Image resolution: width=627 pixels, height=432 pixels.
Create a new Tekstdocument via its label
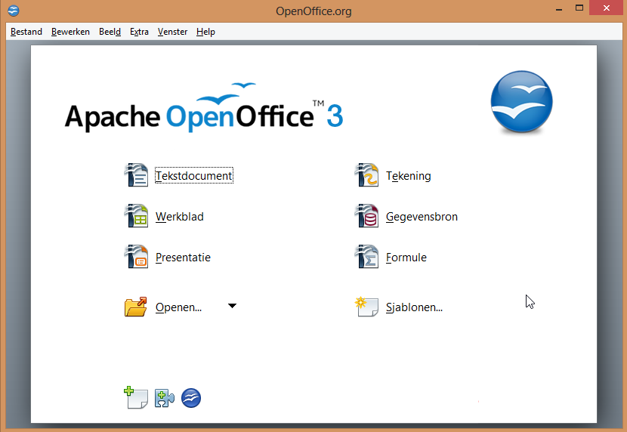(194, 176)
